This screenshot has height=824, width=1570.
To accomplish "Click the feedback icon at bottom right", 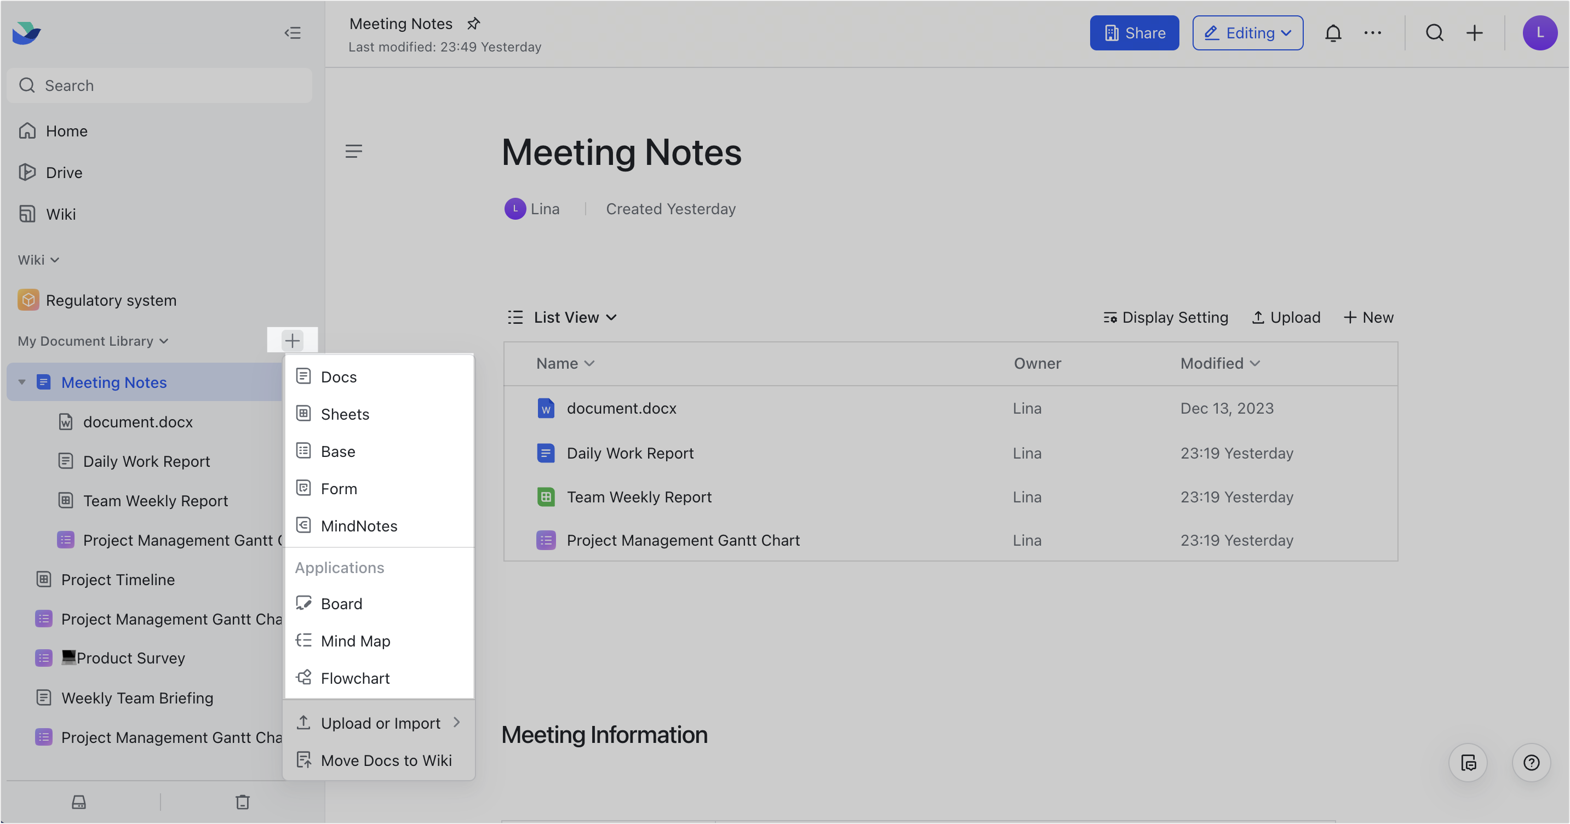I will pos(1469,763).
